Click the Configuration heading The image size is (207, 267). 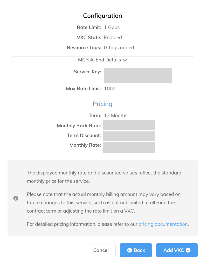102,16
